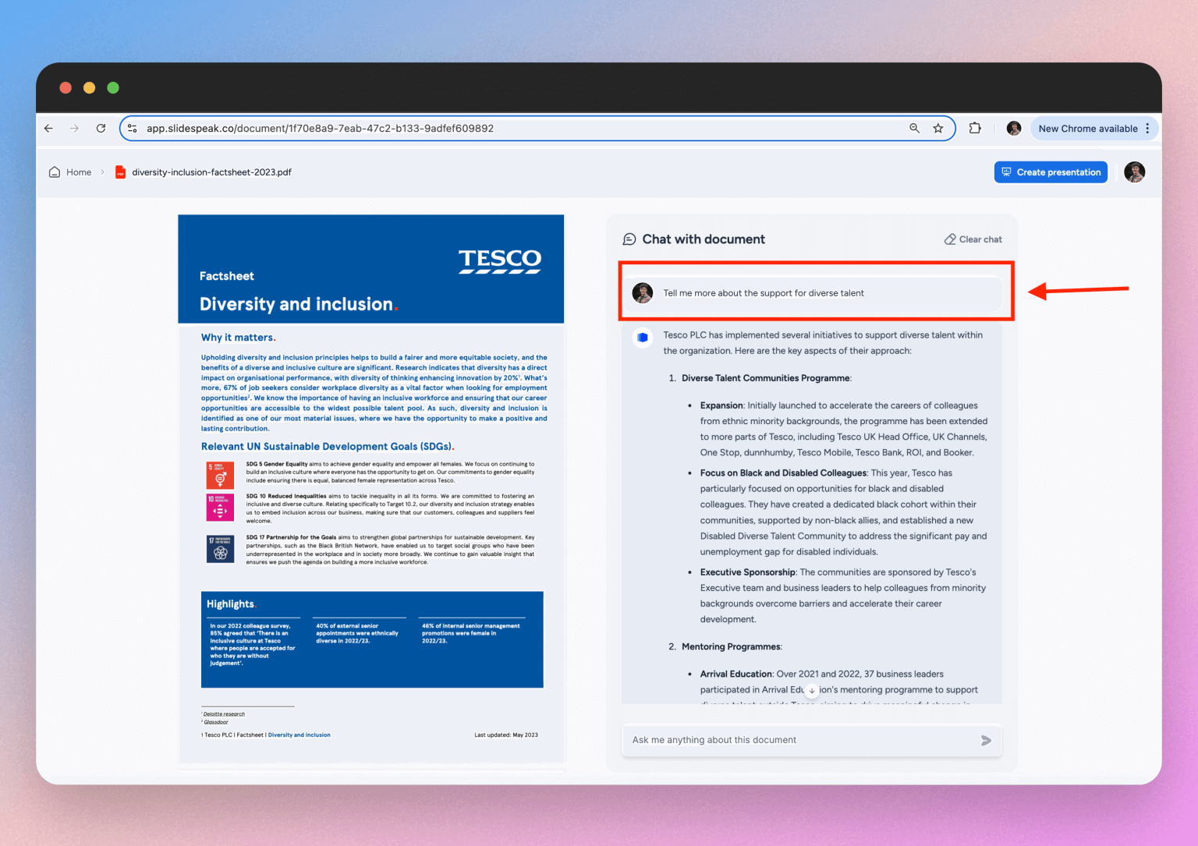This screenshot has width=1198, height=846.
Task: Open the three-dot menu beside New Chrome available
Action: tap(1147, 128)
